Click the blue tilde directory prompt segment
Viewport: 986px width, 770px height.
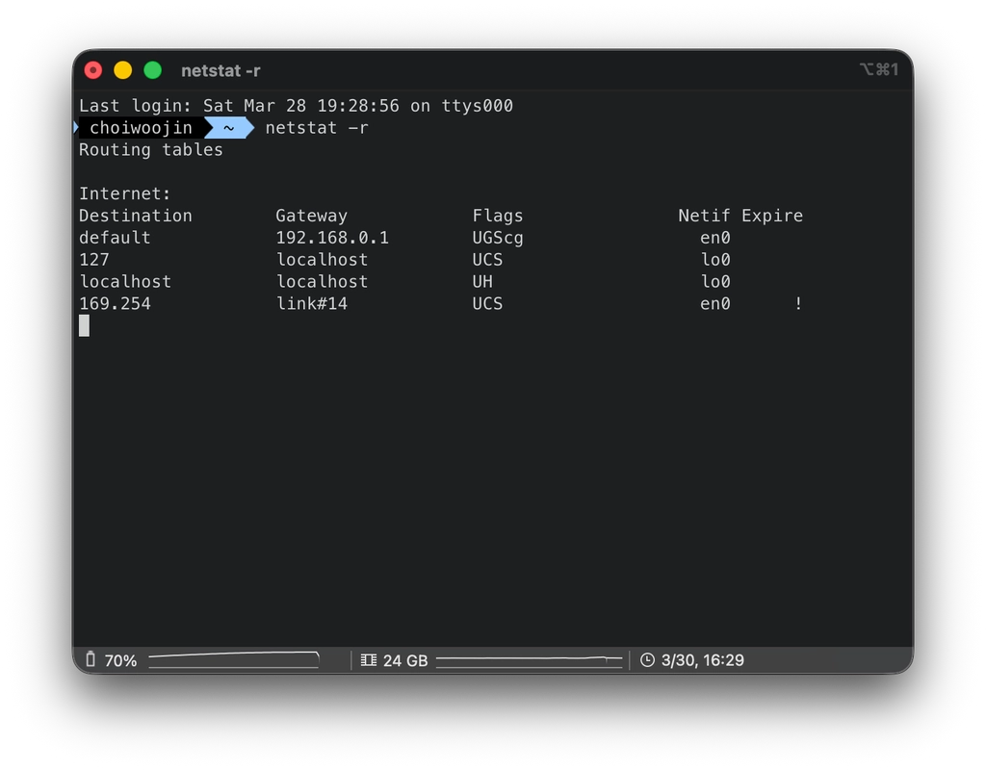click(x=229, y=128)
